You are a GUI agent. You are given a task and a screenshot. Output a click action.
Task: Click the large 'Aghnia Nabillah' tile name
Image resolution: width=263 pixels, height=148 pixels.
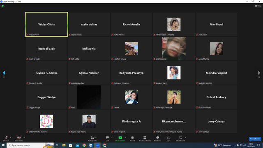(x=89, y=73)
